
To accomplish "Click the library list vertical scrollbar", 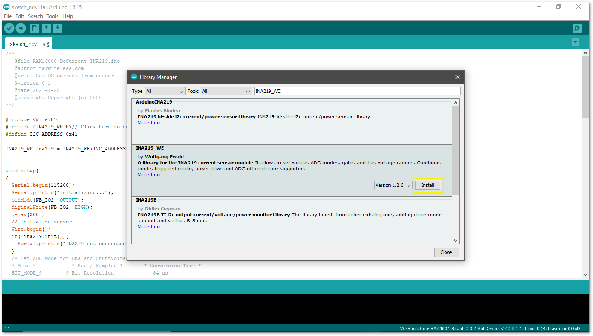I will click(456, 150).
